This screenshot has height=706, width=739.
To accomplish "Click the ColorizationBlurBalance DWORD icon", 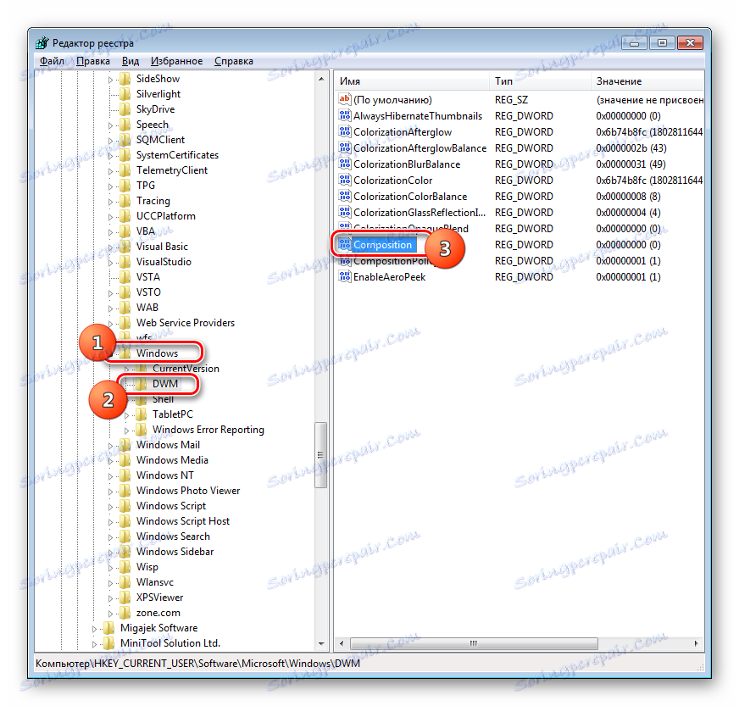I will [x=345, y=164].
